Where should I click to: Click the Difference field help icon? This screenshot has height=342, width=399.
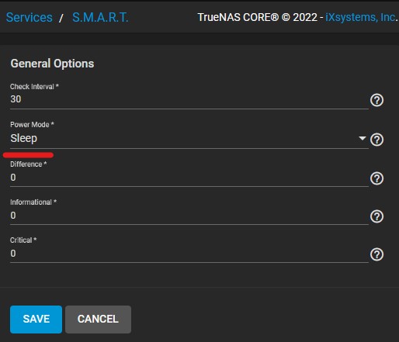pos(376,178)
